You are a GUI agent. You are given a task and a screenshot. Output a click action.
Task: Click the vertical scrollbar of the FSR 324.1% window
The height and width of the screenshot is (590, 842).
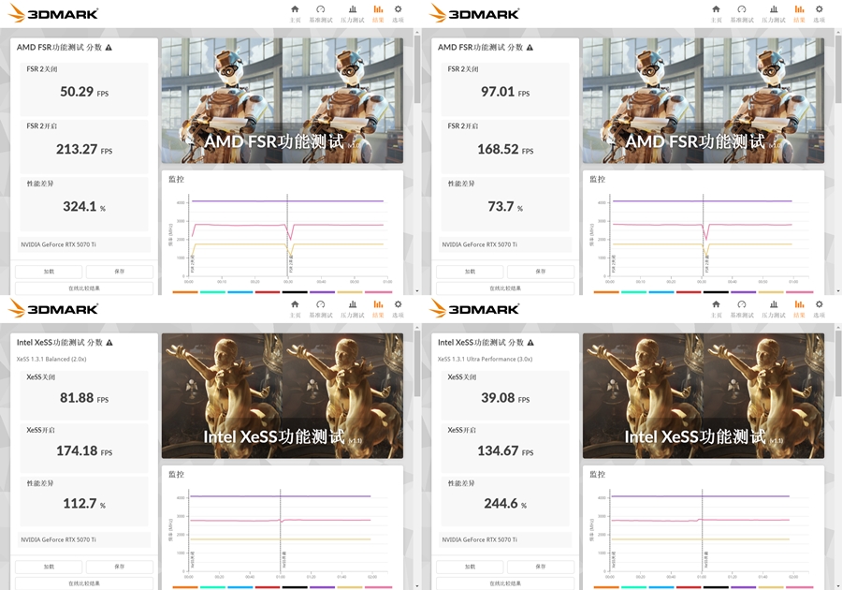click(417, 70)
